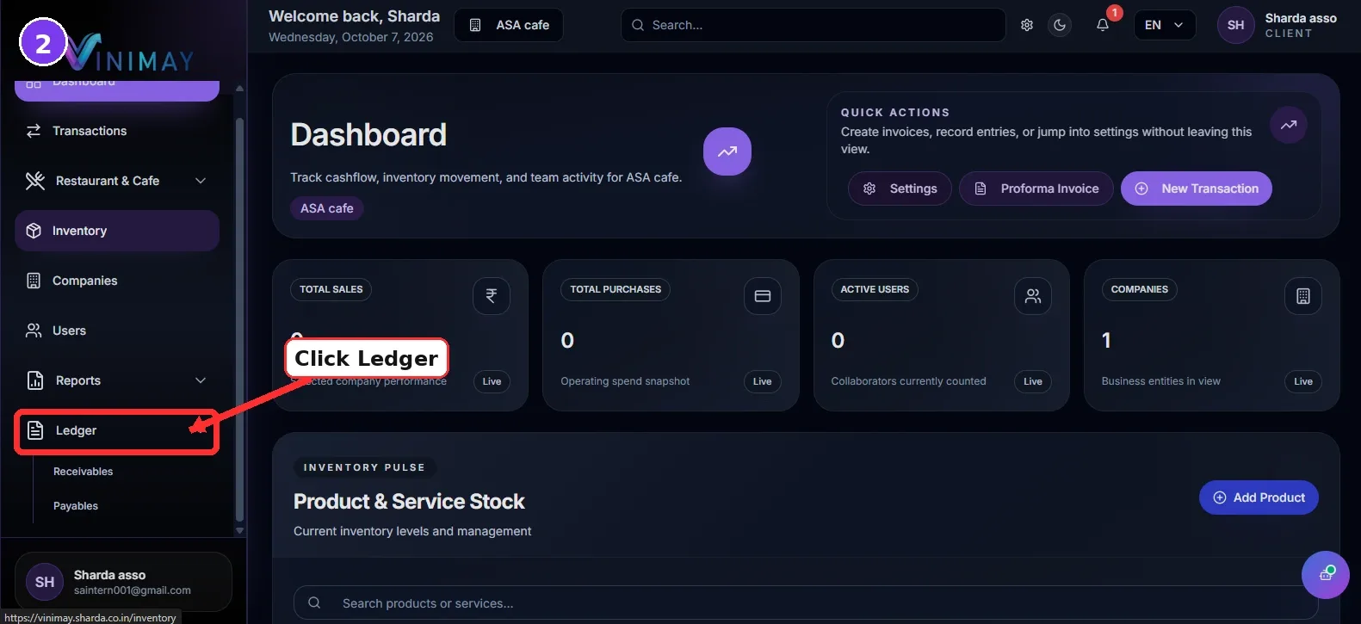Click the ASA cafe chip under Dashboard
This screenshot has height=624, width=1361.
327,208
